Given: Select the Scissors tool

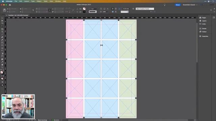Looking at the screenshot, I should (2, 48).
